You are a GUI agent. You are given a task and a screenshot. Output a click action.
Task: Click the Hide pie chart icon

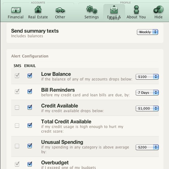[158, 9]
